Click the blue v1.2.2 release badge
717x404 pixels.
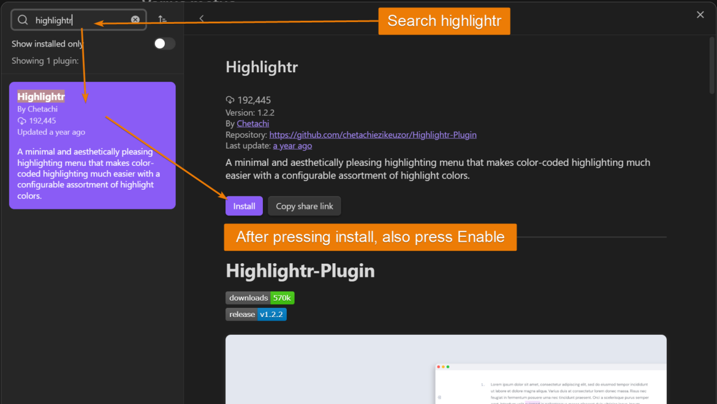[x=272, y=314]
